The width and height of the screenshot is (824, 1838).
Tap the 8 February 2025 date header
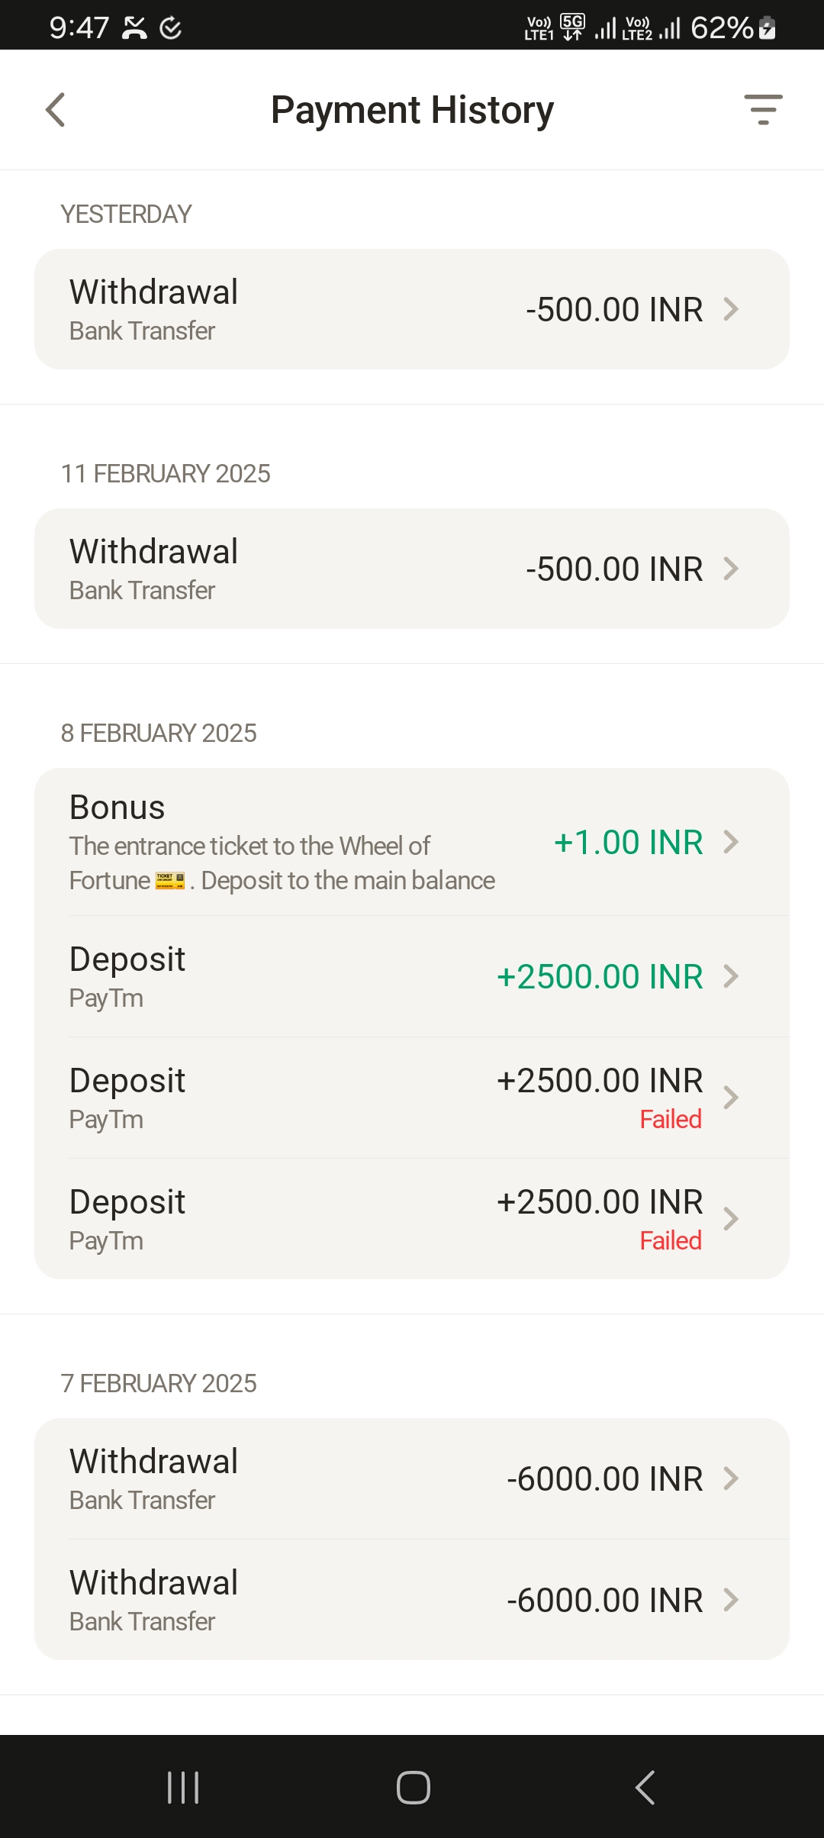click(159, 733)
